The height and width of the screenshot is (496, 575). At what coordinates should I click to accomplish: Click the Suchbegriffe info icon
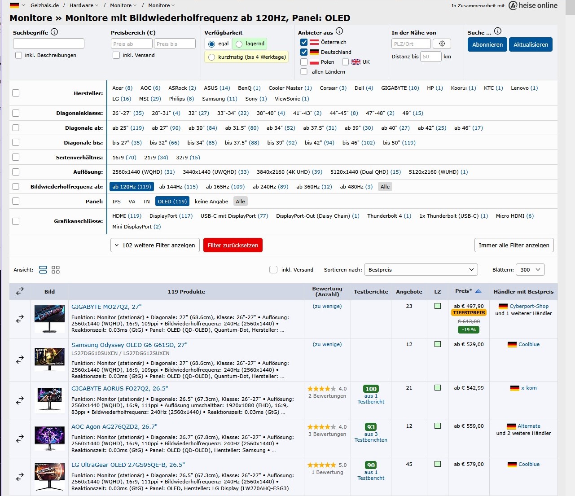54,32
